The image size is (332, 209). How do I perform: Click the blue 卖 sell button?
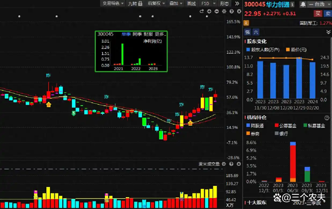pos(327,14)
